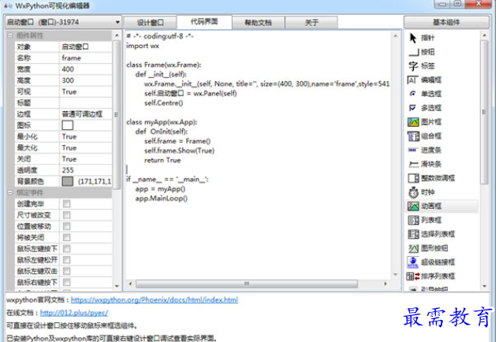Edit the 宽度 value 400
The width and height of the screenshot is (499, 342).
pos(86,69)
